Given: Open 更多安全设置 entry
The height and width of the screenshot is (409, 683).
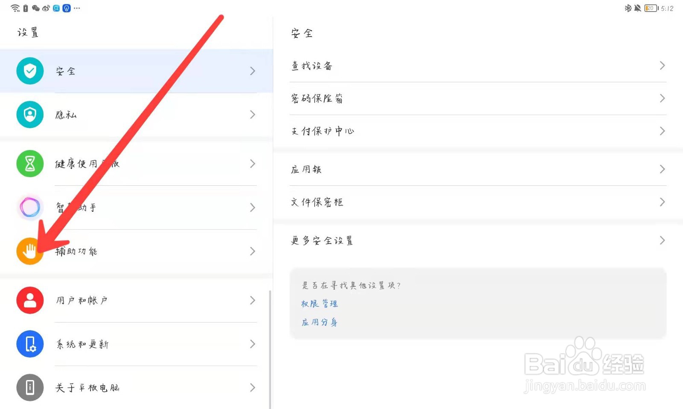Looking at the screenshot, I should point(322,241).
